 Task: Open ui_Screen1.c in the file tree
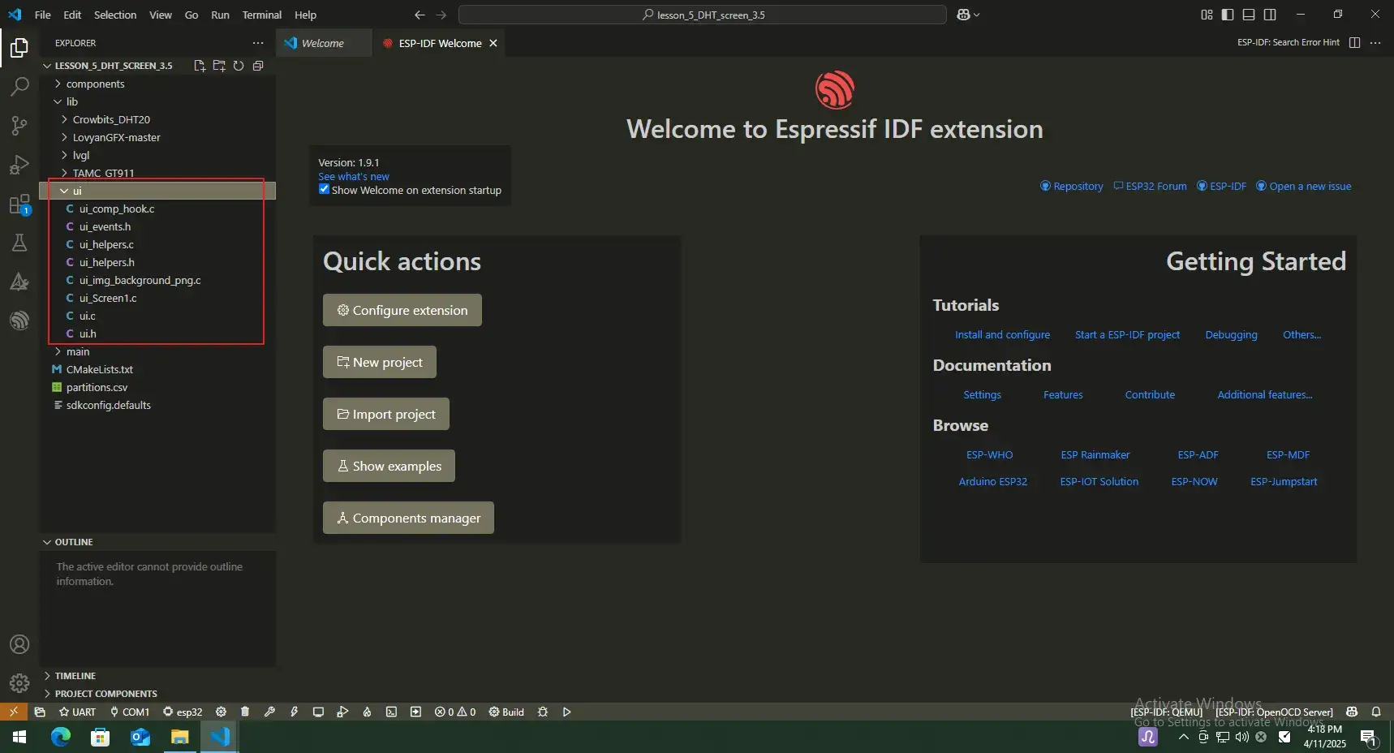click(x=108, y=298)
